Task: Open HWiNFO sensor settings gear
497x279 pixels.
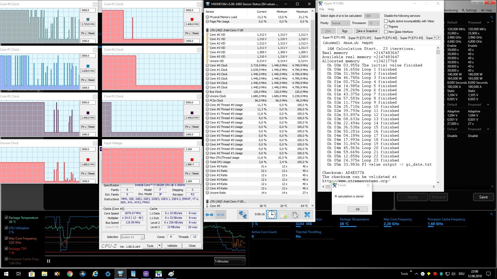Action: [295, 215]
